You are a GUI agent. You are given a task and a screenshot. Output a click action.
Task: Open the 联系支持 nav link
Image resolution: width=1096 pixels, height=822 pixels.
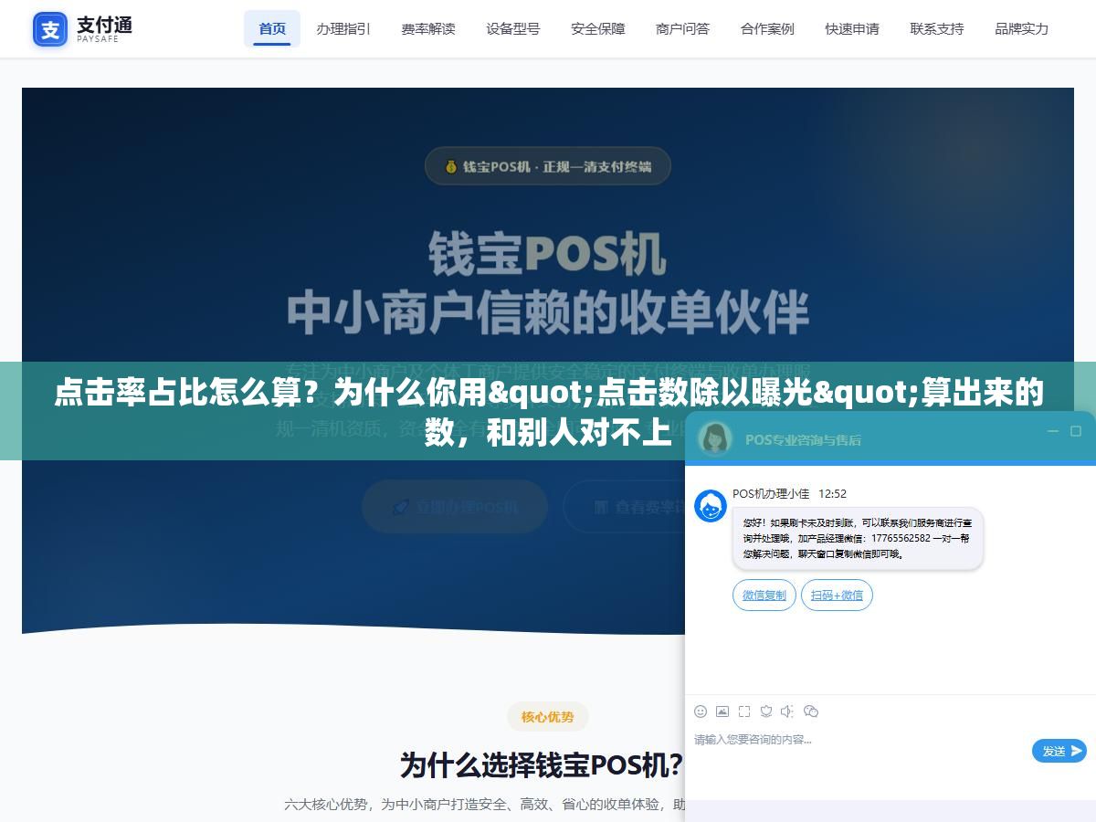coord(937,29)
